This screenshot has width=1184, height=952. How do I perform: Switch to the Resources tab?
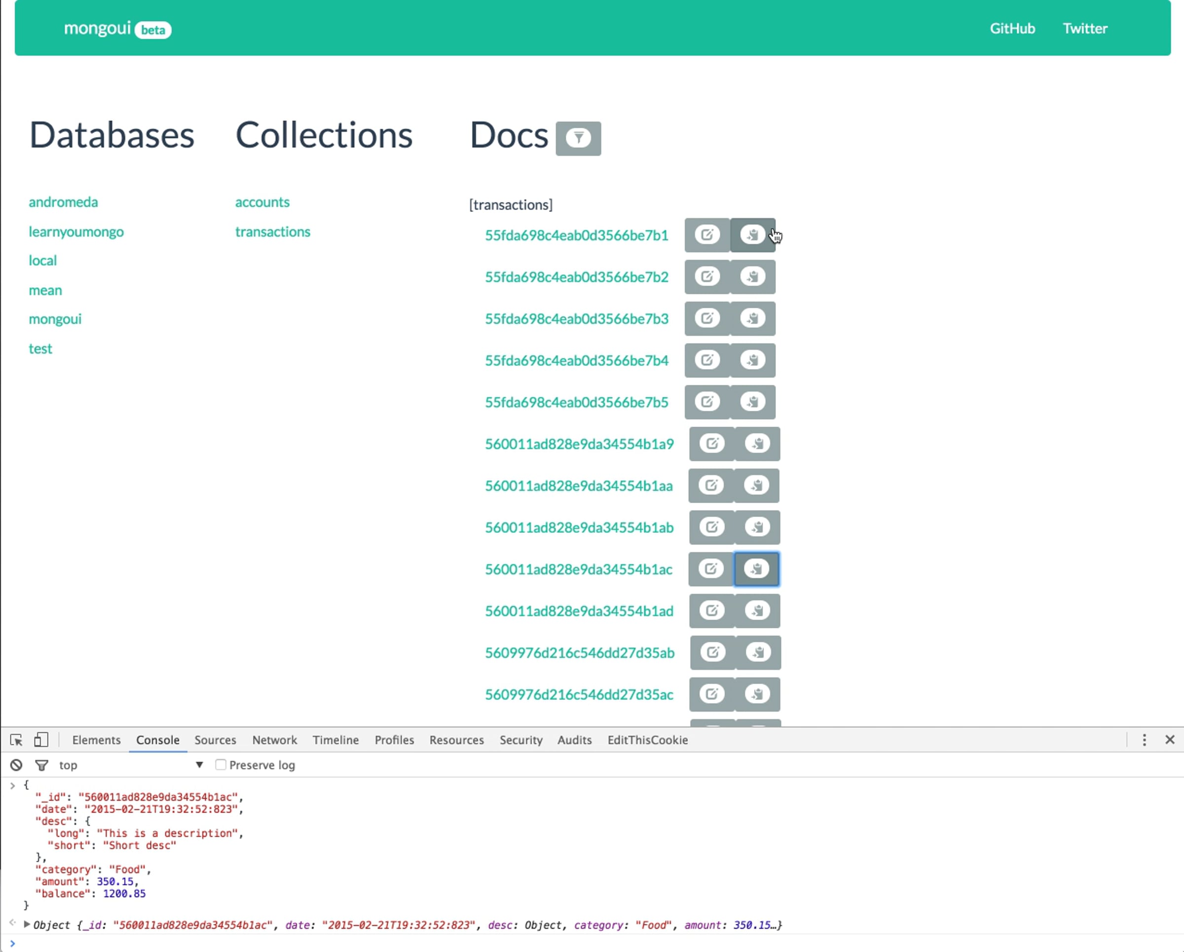(x=457, y=740)
